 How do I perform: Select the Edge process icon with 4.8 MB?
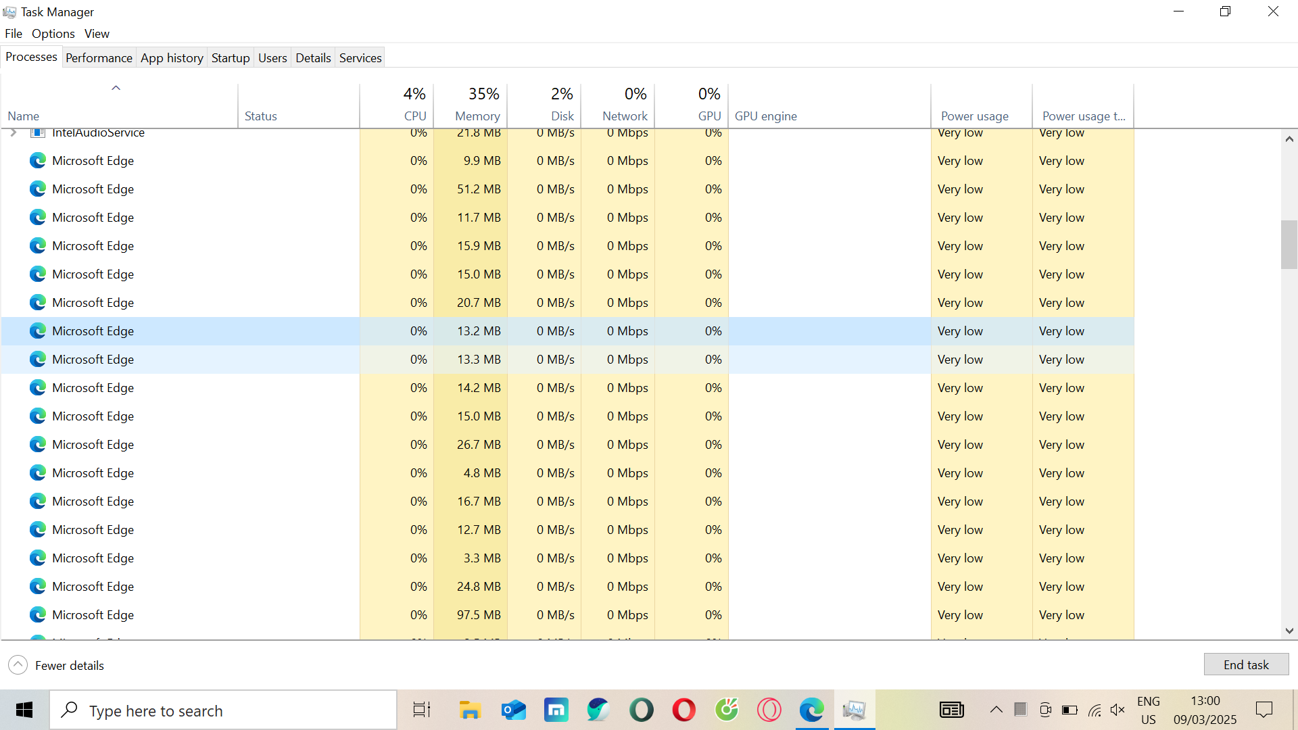click(38, 473)
